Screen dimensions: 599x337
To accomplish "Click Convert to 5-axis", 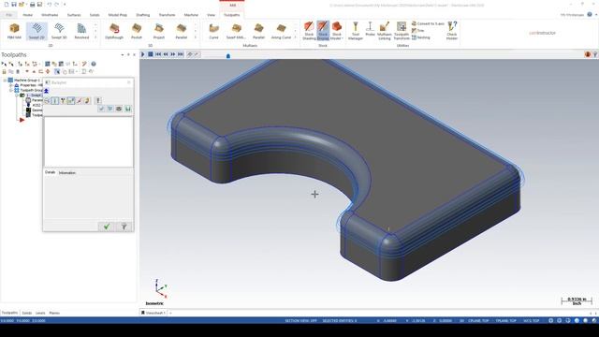I will pyautogui.click(x=428, y=23).
